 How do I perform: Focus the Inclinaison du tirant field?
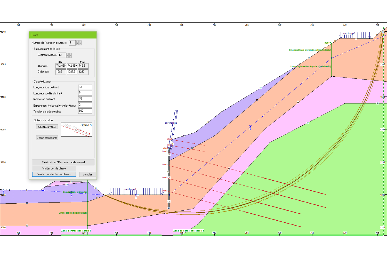85,99
